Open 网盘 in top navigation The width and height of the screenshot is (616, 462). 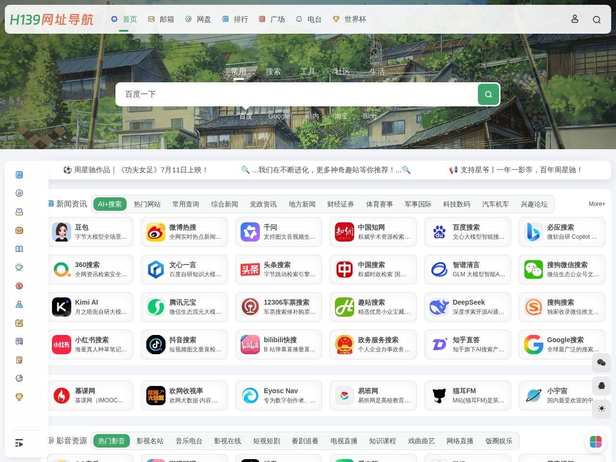tap(198, 19)
